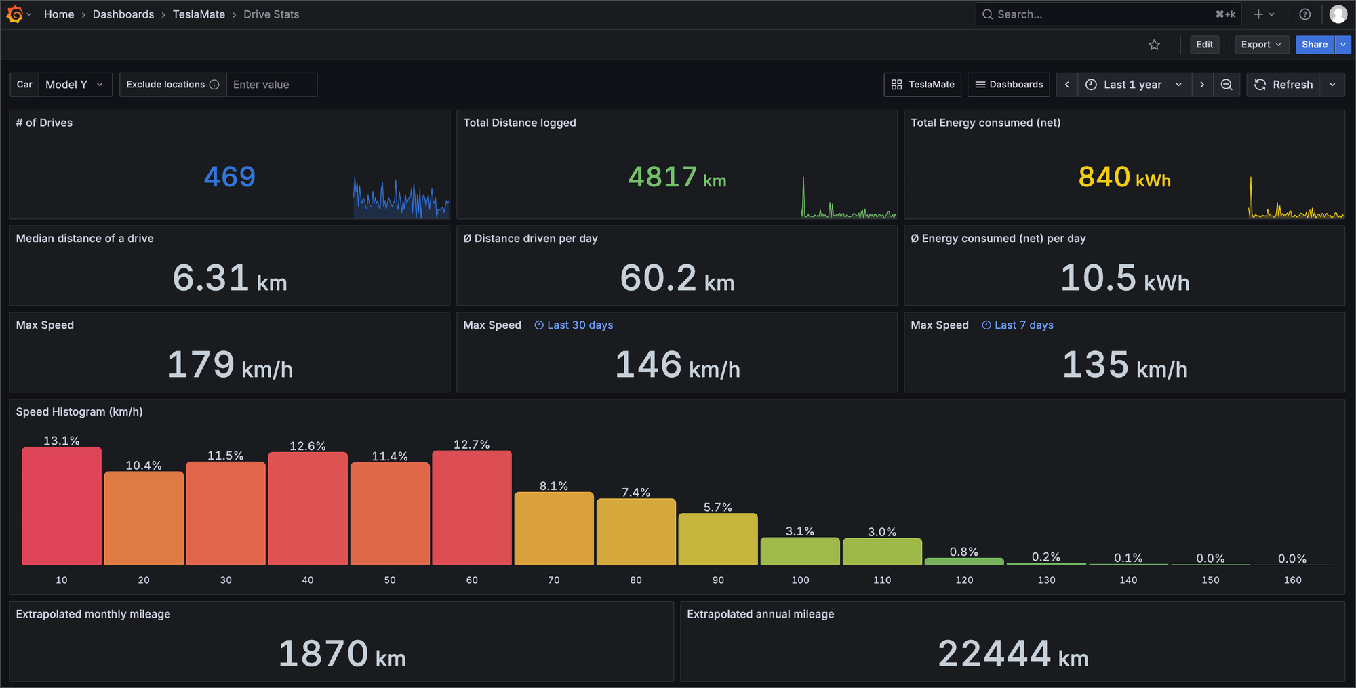
Task: Open the Last 1 year time picker
Action: tap(1133, 85)
